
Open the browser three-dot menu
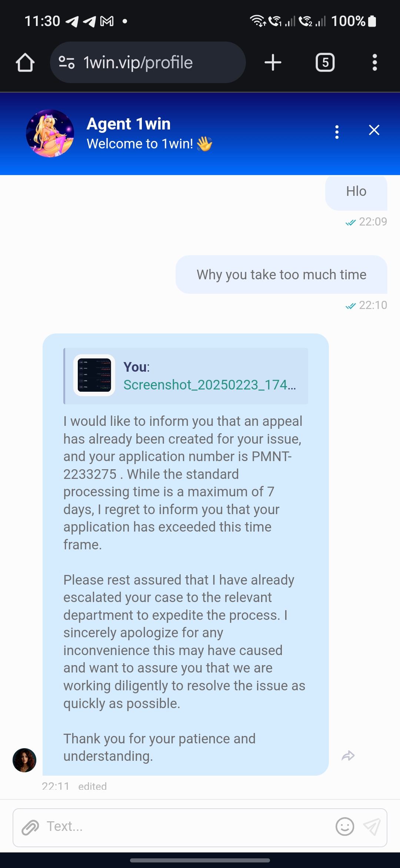tap(374, 62)
